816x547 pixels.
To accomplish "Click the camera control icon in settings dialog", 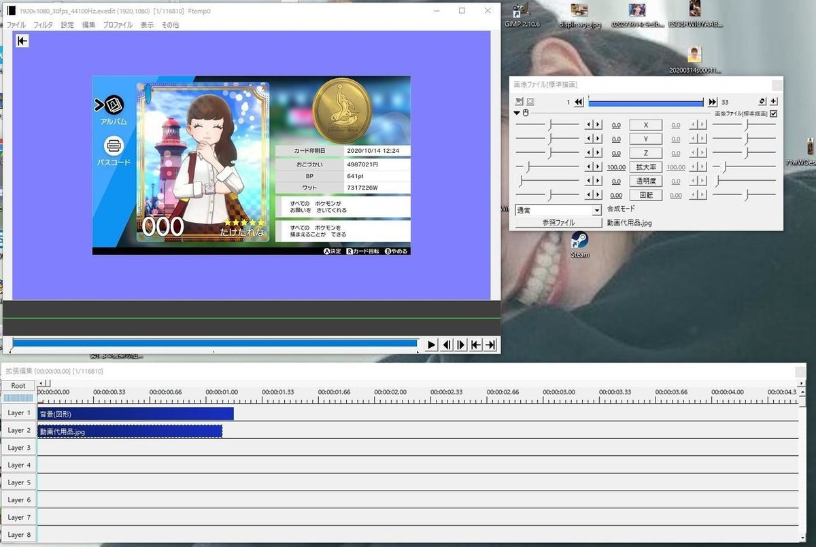I will tap(520, 102).
